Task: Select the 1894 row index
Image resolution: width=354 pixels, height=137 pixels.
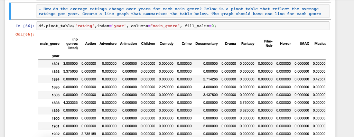Action: [x=56, y=80]
